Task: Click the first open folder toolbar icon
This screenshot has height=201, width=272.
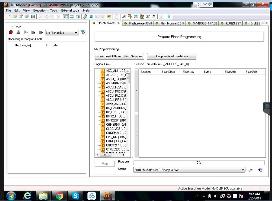Action: pos(15,17)
